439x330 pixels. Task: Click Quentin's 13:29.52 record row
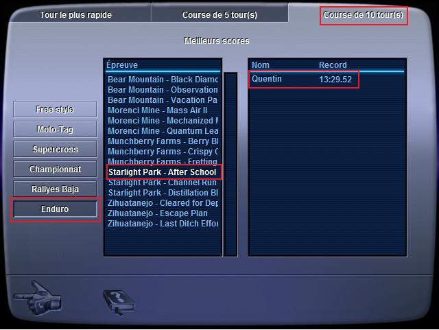[x=304, y=80]
